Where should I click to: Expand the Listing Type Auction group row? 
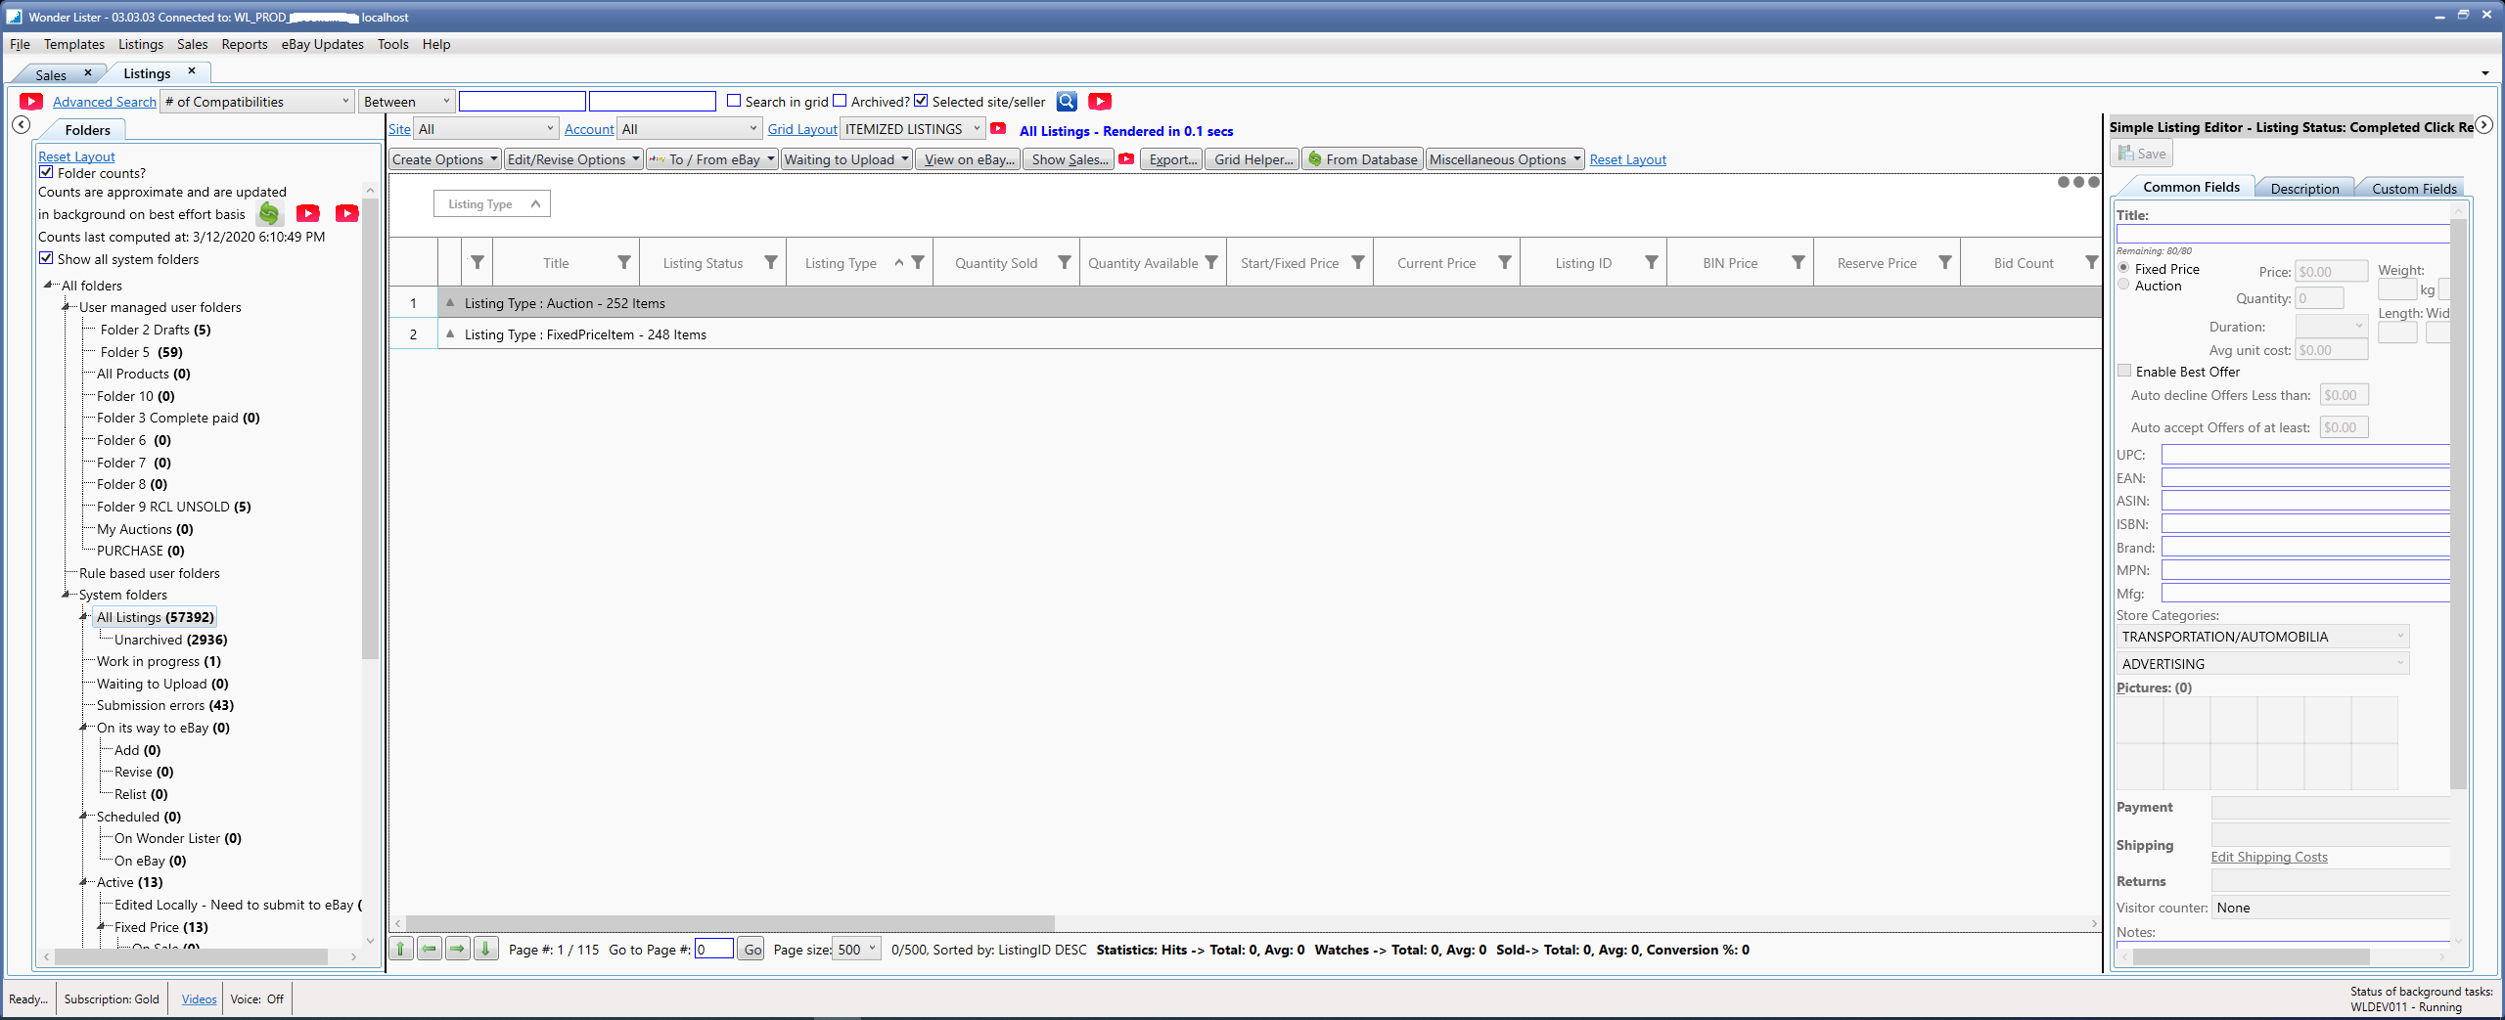tap(450, 302)
